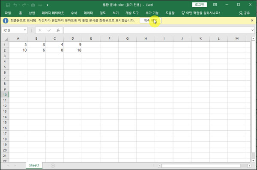The height and width of the screenshot is (170, 257).
Task: Open the 도움말 ribbon tab
Action: (x=170, y=13)
